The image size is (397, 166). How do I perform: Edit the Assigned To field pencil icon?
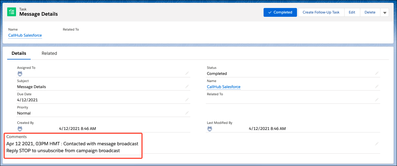[187, 73]
